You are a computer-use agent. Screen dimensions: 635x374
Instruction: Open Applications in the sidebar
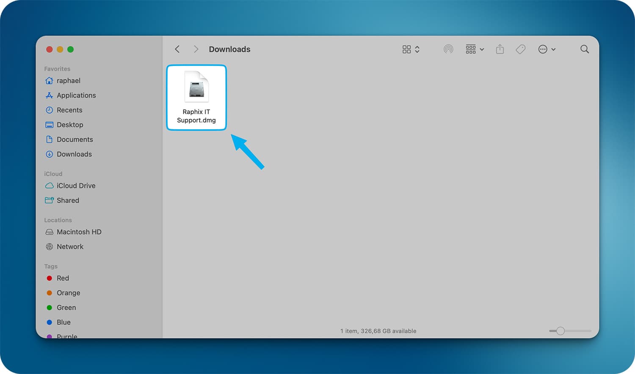click(76, 96)
